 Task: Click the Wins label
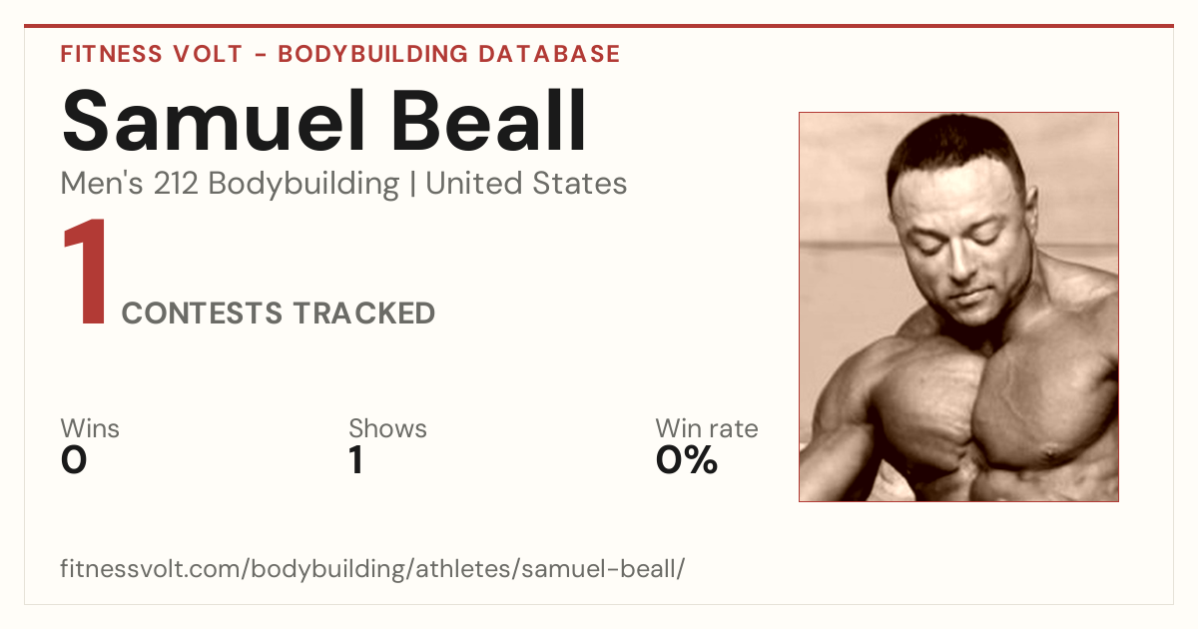[x=90, y=429]
